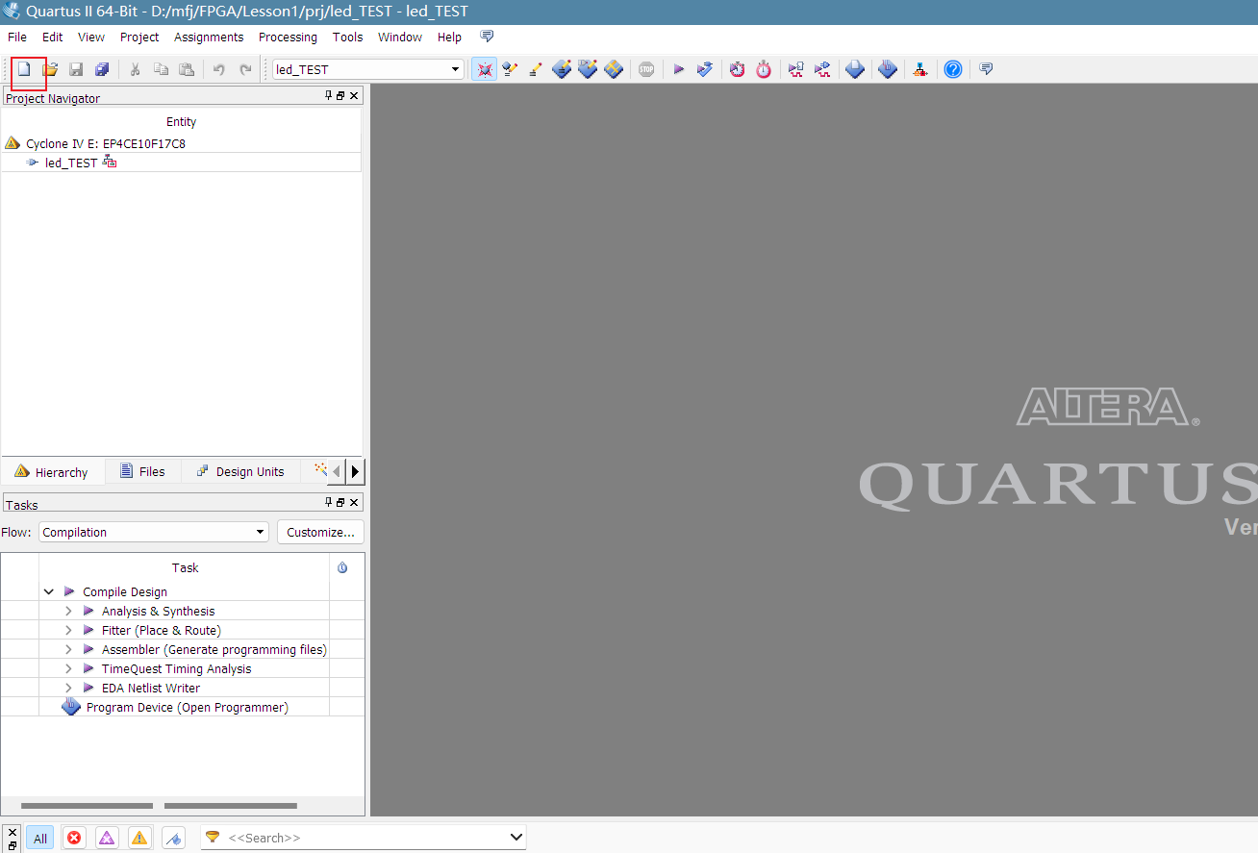1258x853 pixels.
Task: Open the Help menu
Action: tap(449, 37)
